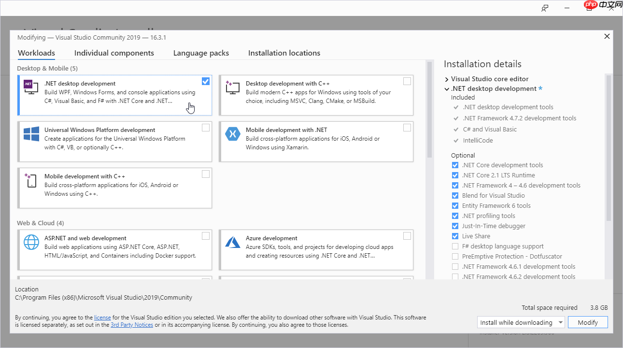The width and height of the screenshot is (623, 348).
Task: Check .NET Framework 4.6.2 development tools
Action: pos(455,276)
